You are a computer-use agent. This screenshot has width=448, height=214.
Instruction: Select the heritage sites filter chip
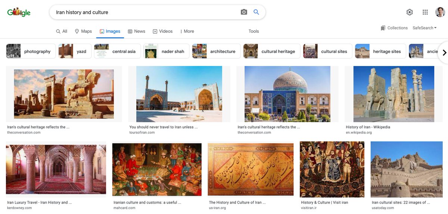(380, 51)
